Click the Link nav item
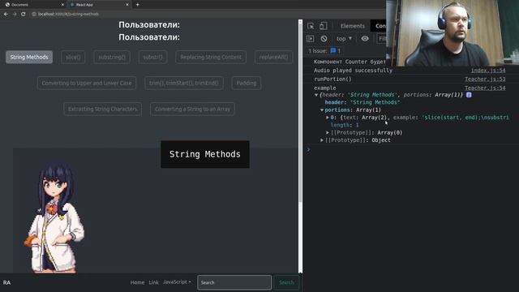The width and height of the screenshot is (519, 292). tap(153, 282)
